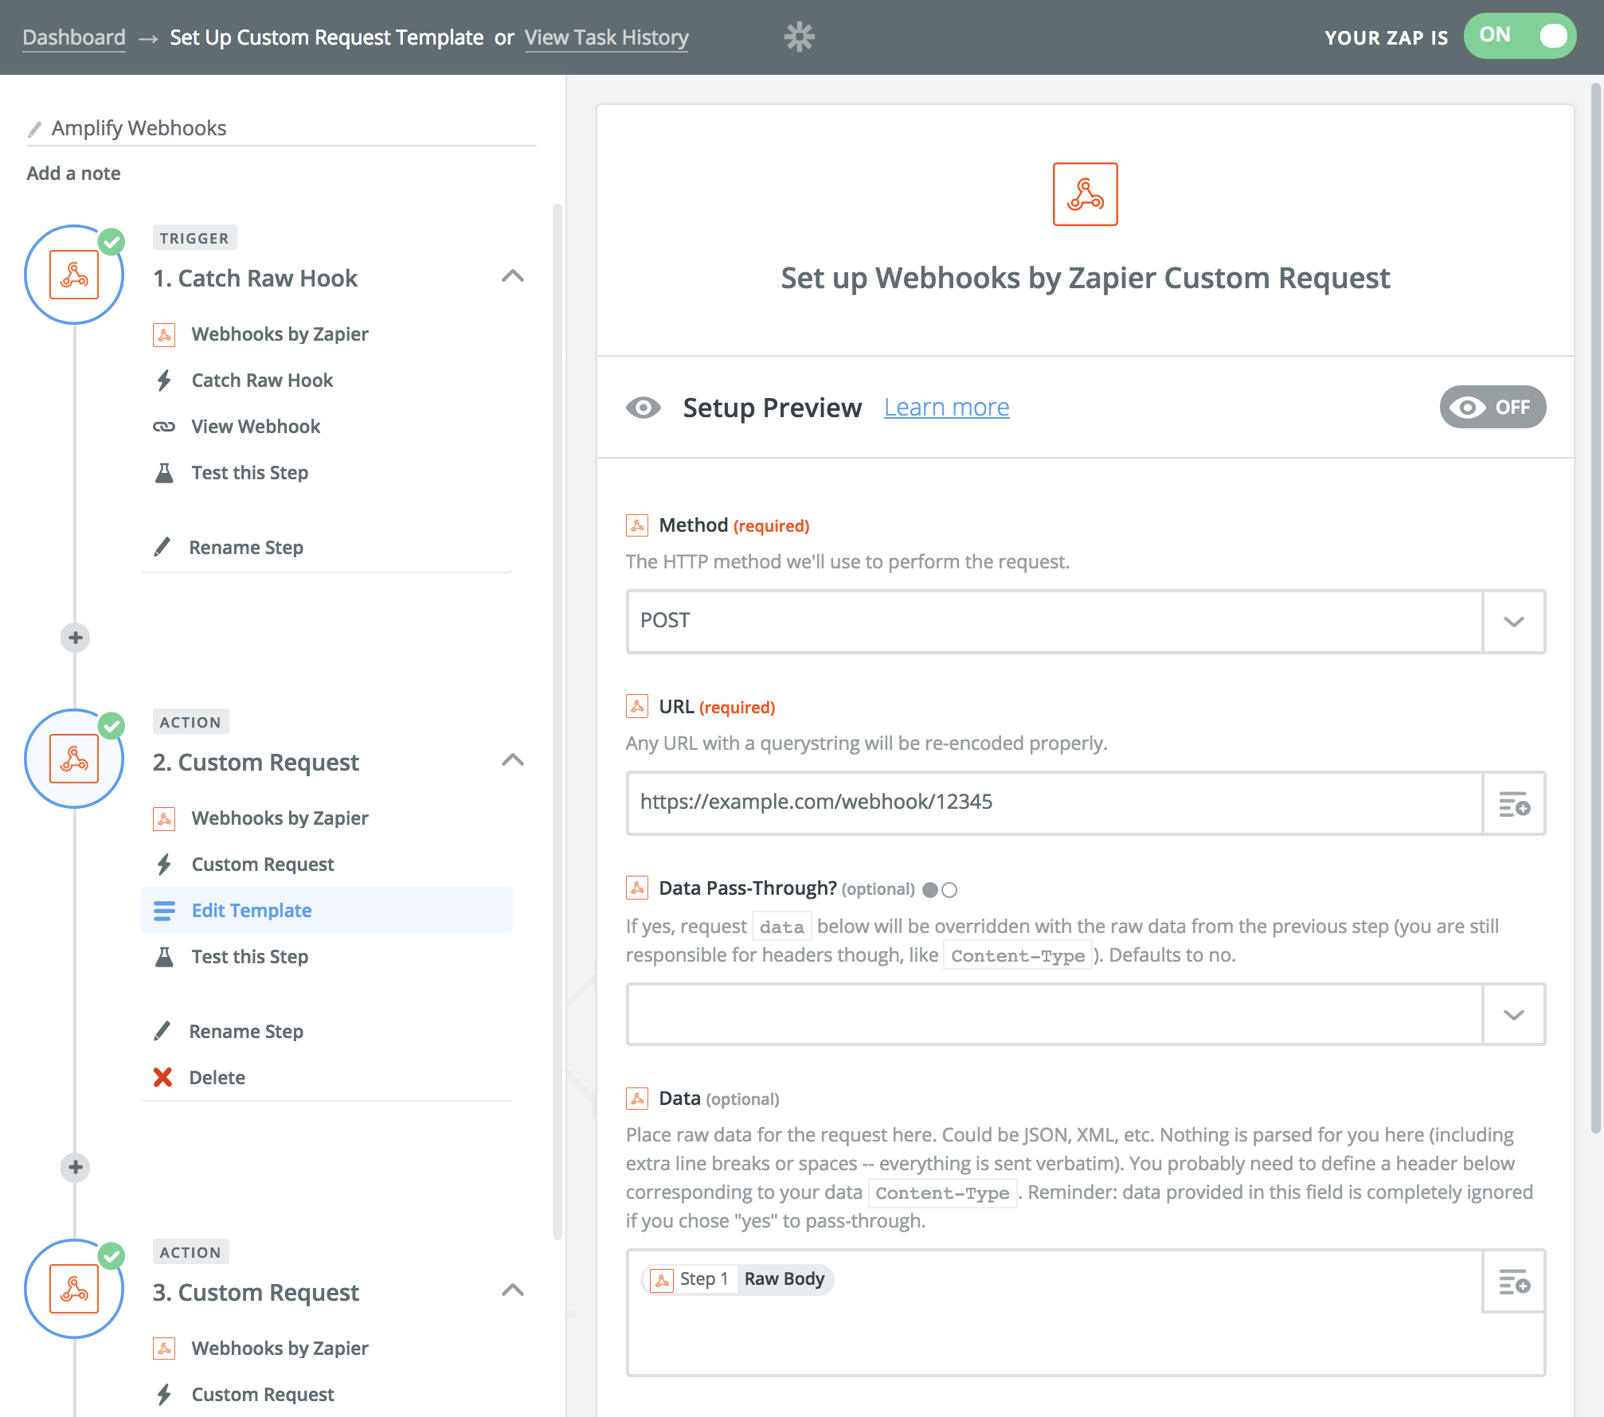Open View Task History link

[606, 37]
